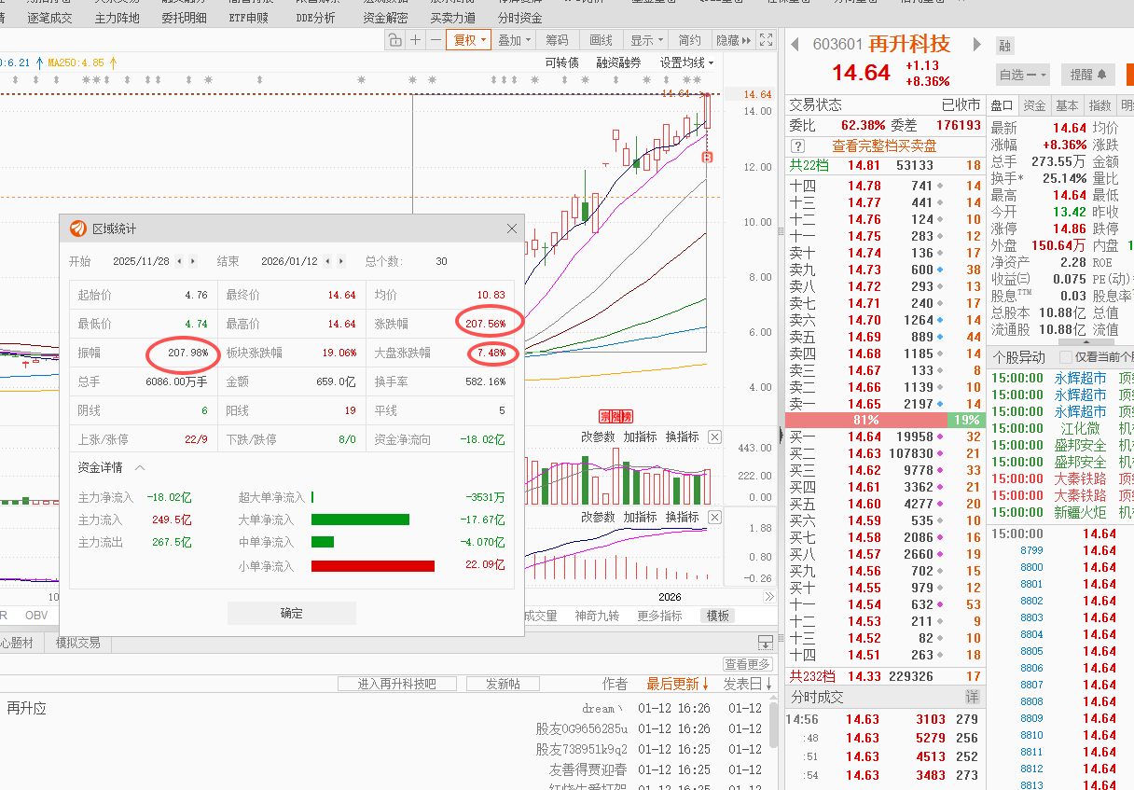
Task: Click the B buy marker on chart
Action: [x=707, y=158]
